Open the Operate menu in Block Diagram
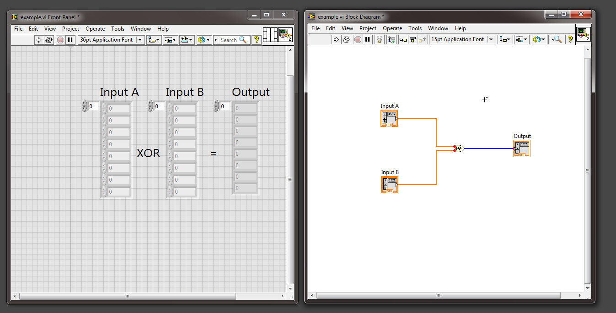616x313 pixels. (x=392, y=28)
